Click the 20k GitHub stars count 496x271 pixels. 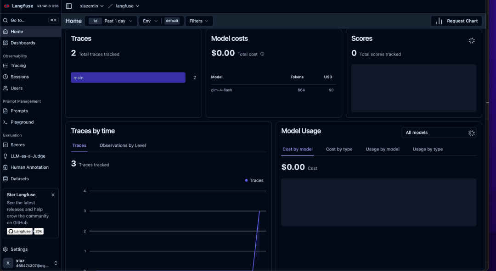[x=39, y=231]
